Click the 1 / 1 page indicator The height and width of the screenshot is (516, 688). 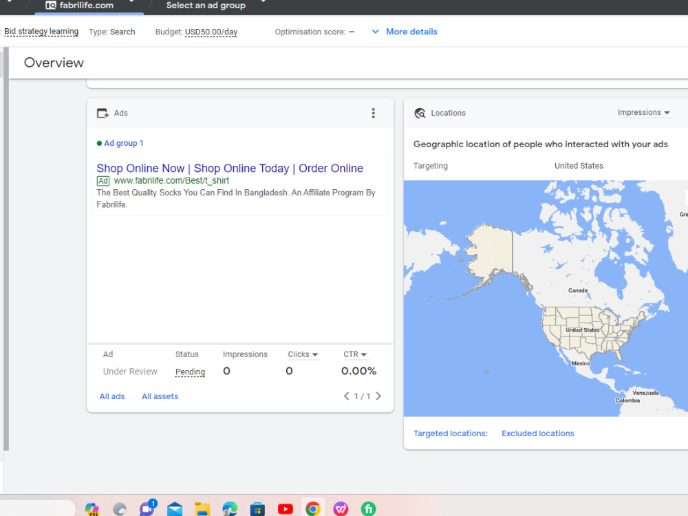(362, 396)
